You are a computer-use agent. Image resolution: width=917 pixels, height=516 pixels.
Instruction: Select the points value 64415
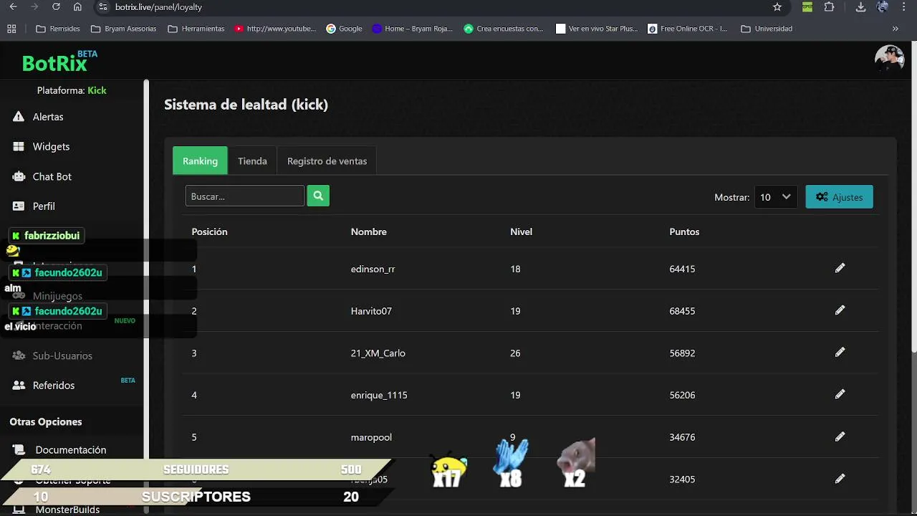[x=682, y=269]
